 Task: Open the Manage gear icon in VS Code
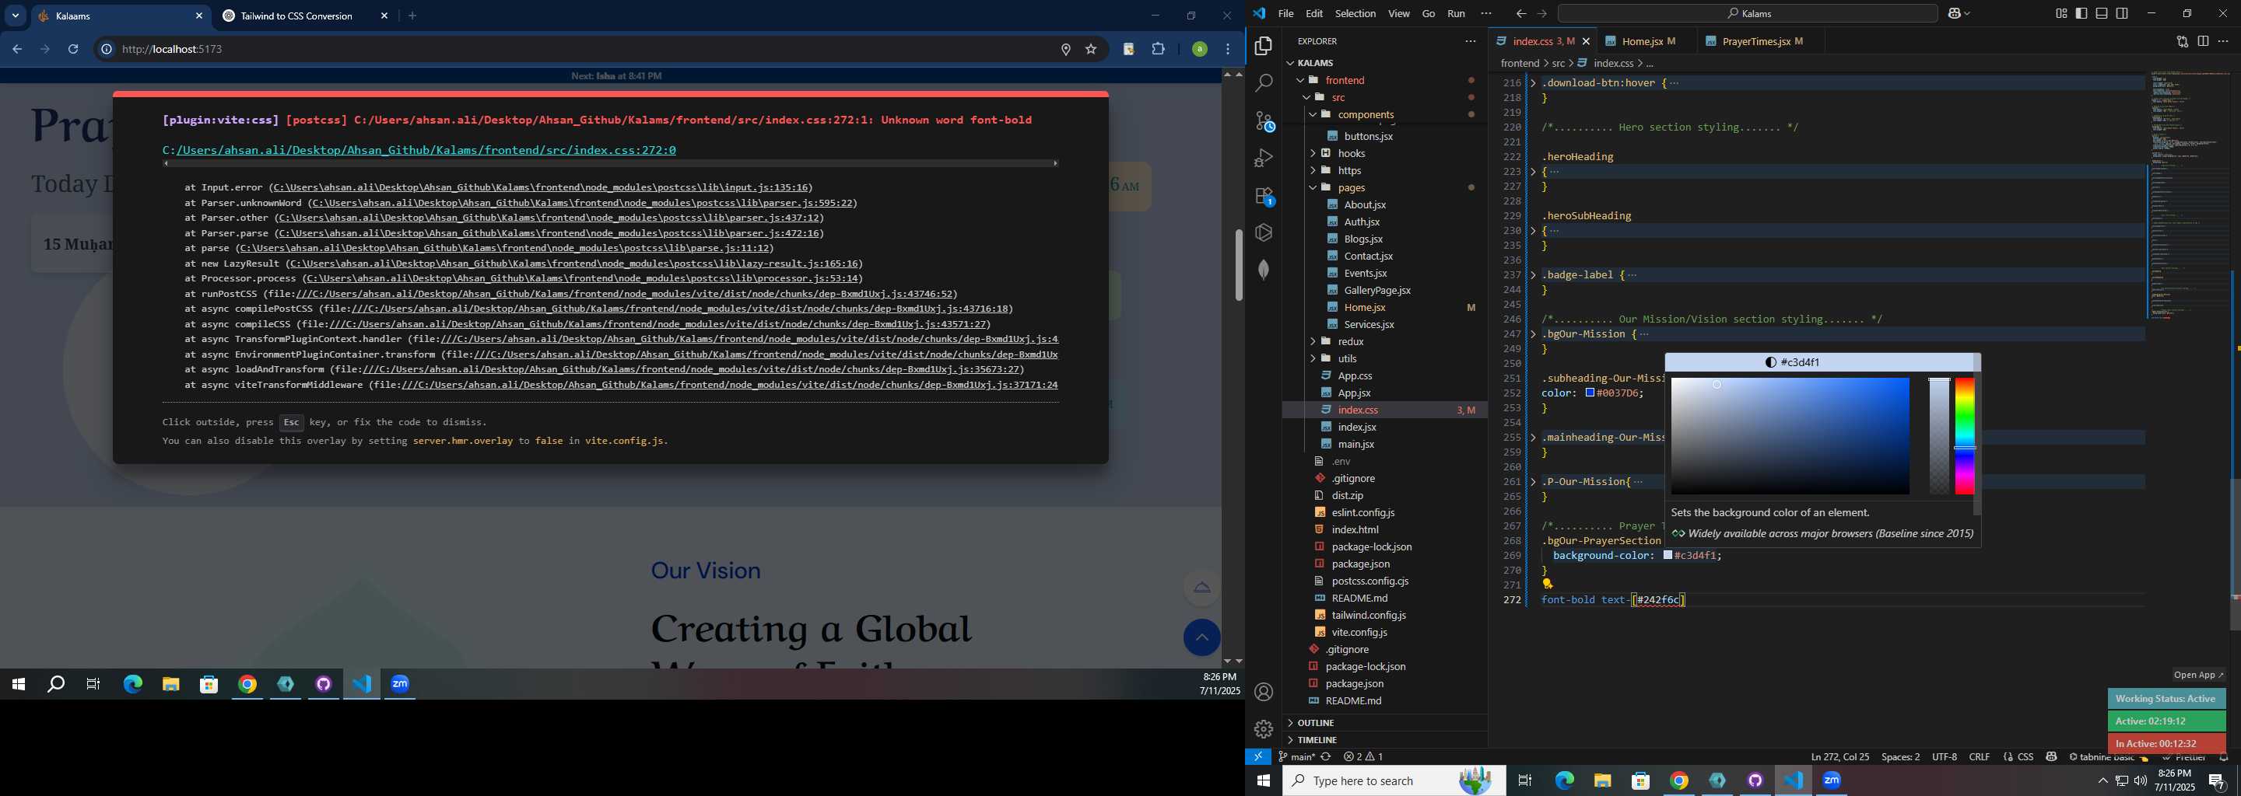1263,729
